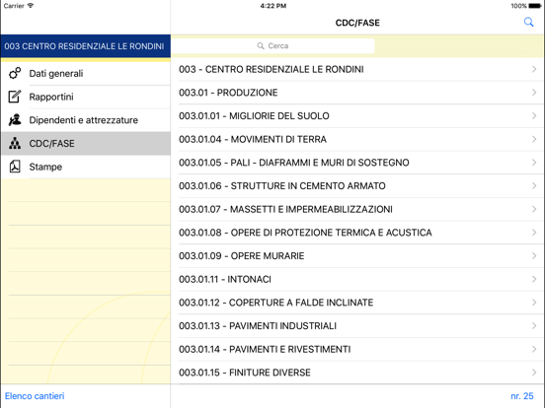Click the Wi-Fi status icon
The height and width of the screenshot is (408, 545).
click(31, 6)
